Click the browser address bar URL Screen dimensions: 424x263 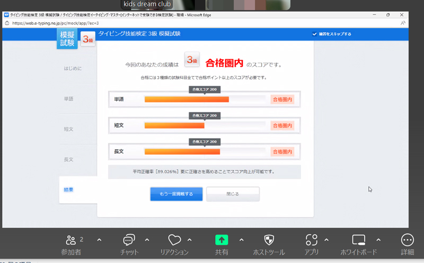[56, 23]
